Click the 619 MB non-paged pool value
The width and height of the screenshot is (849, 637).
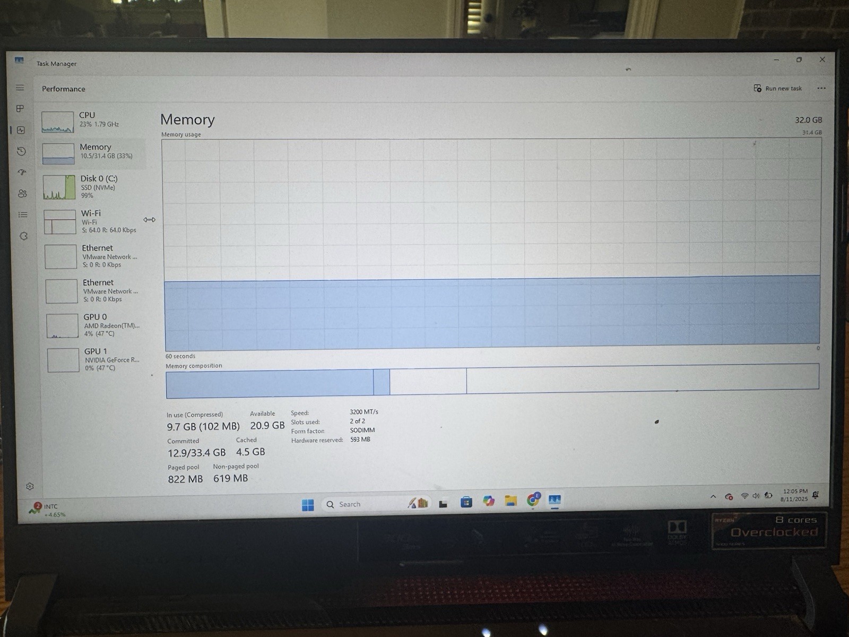click(x=231, y=478)
